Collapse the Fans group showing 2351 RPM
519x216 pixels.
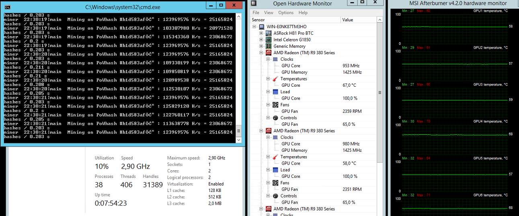pyautogui.click(x=268, y=183)
